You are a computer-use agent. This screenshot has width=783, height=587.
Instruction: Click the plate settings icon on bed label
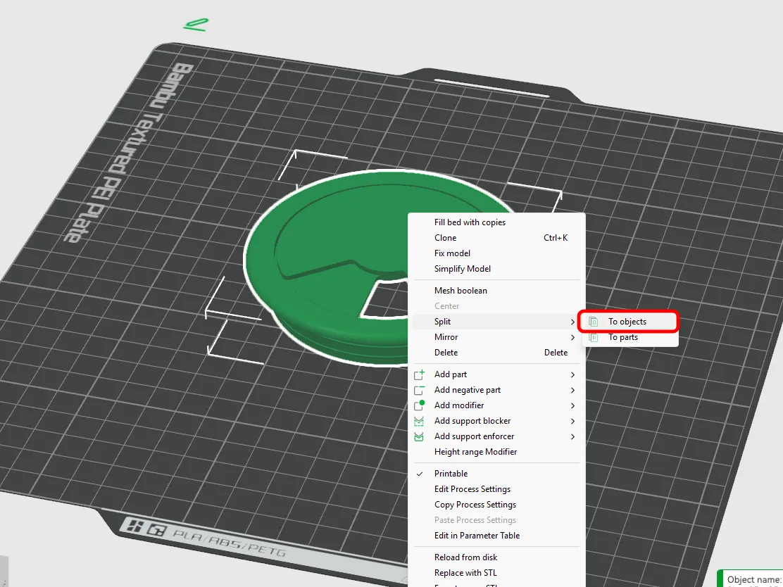[157, 529]
